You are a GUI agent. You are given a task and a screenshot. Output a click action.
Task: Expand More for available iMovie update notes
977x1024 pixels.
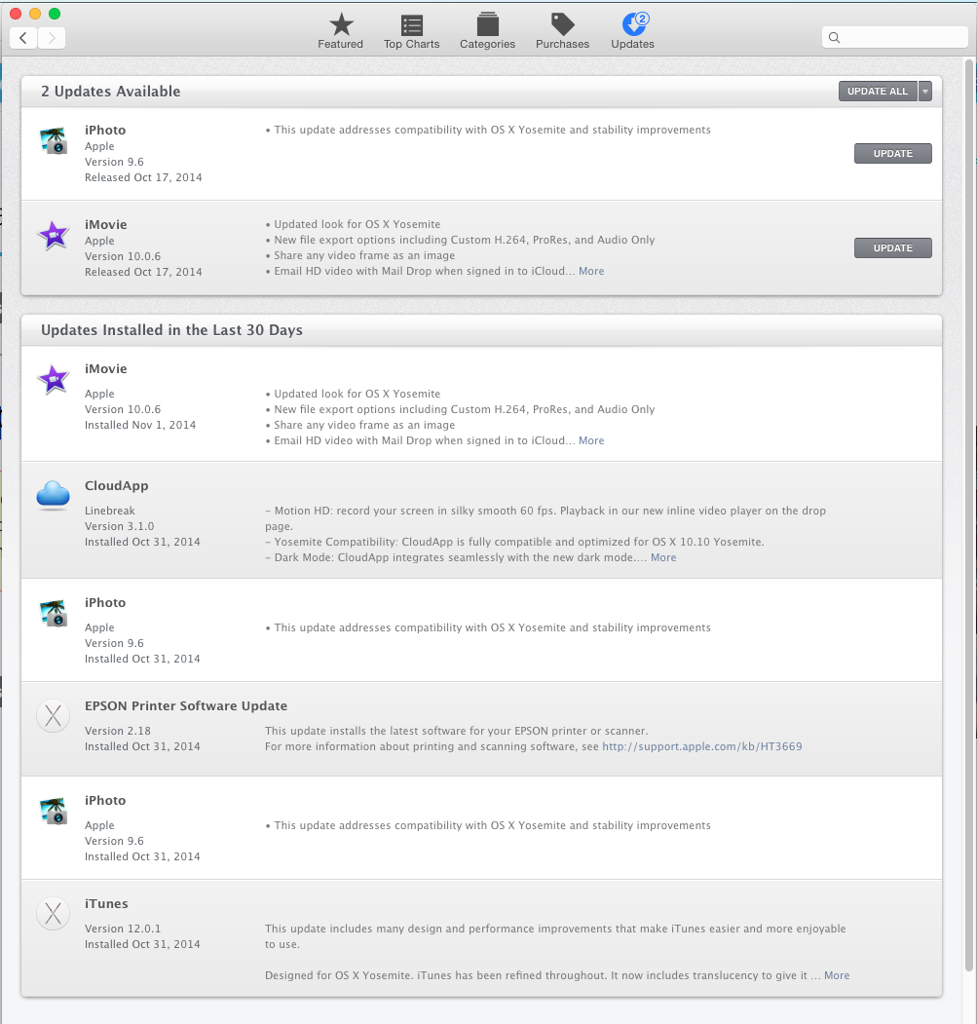click(x=591, y=271)
